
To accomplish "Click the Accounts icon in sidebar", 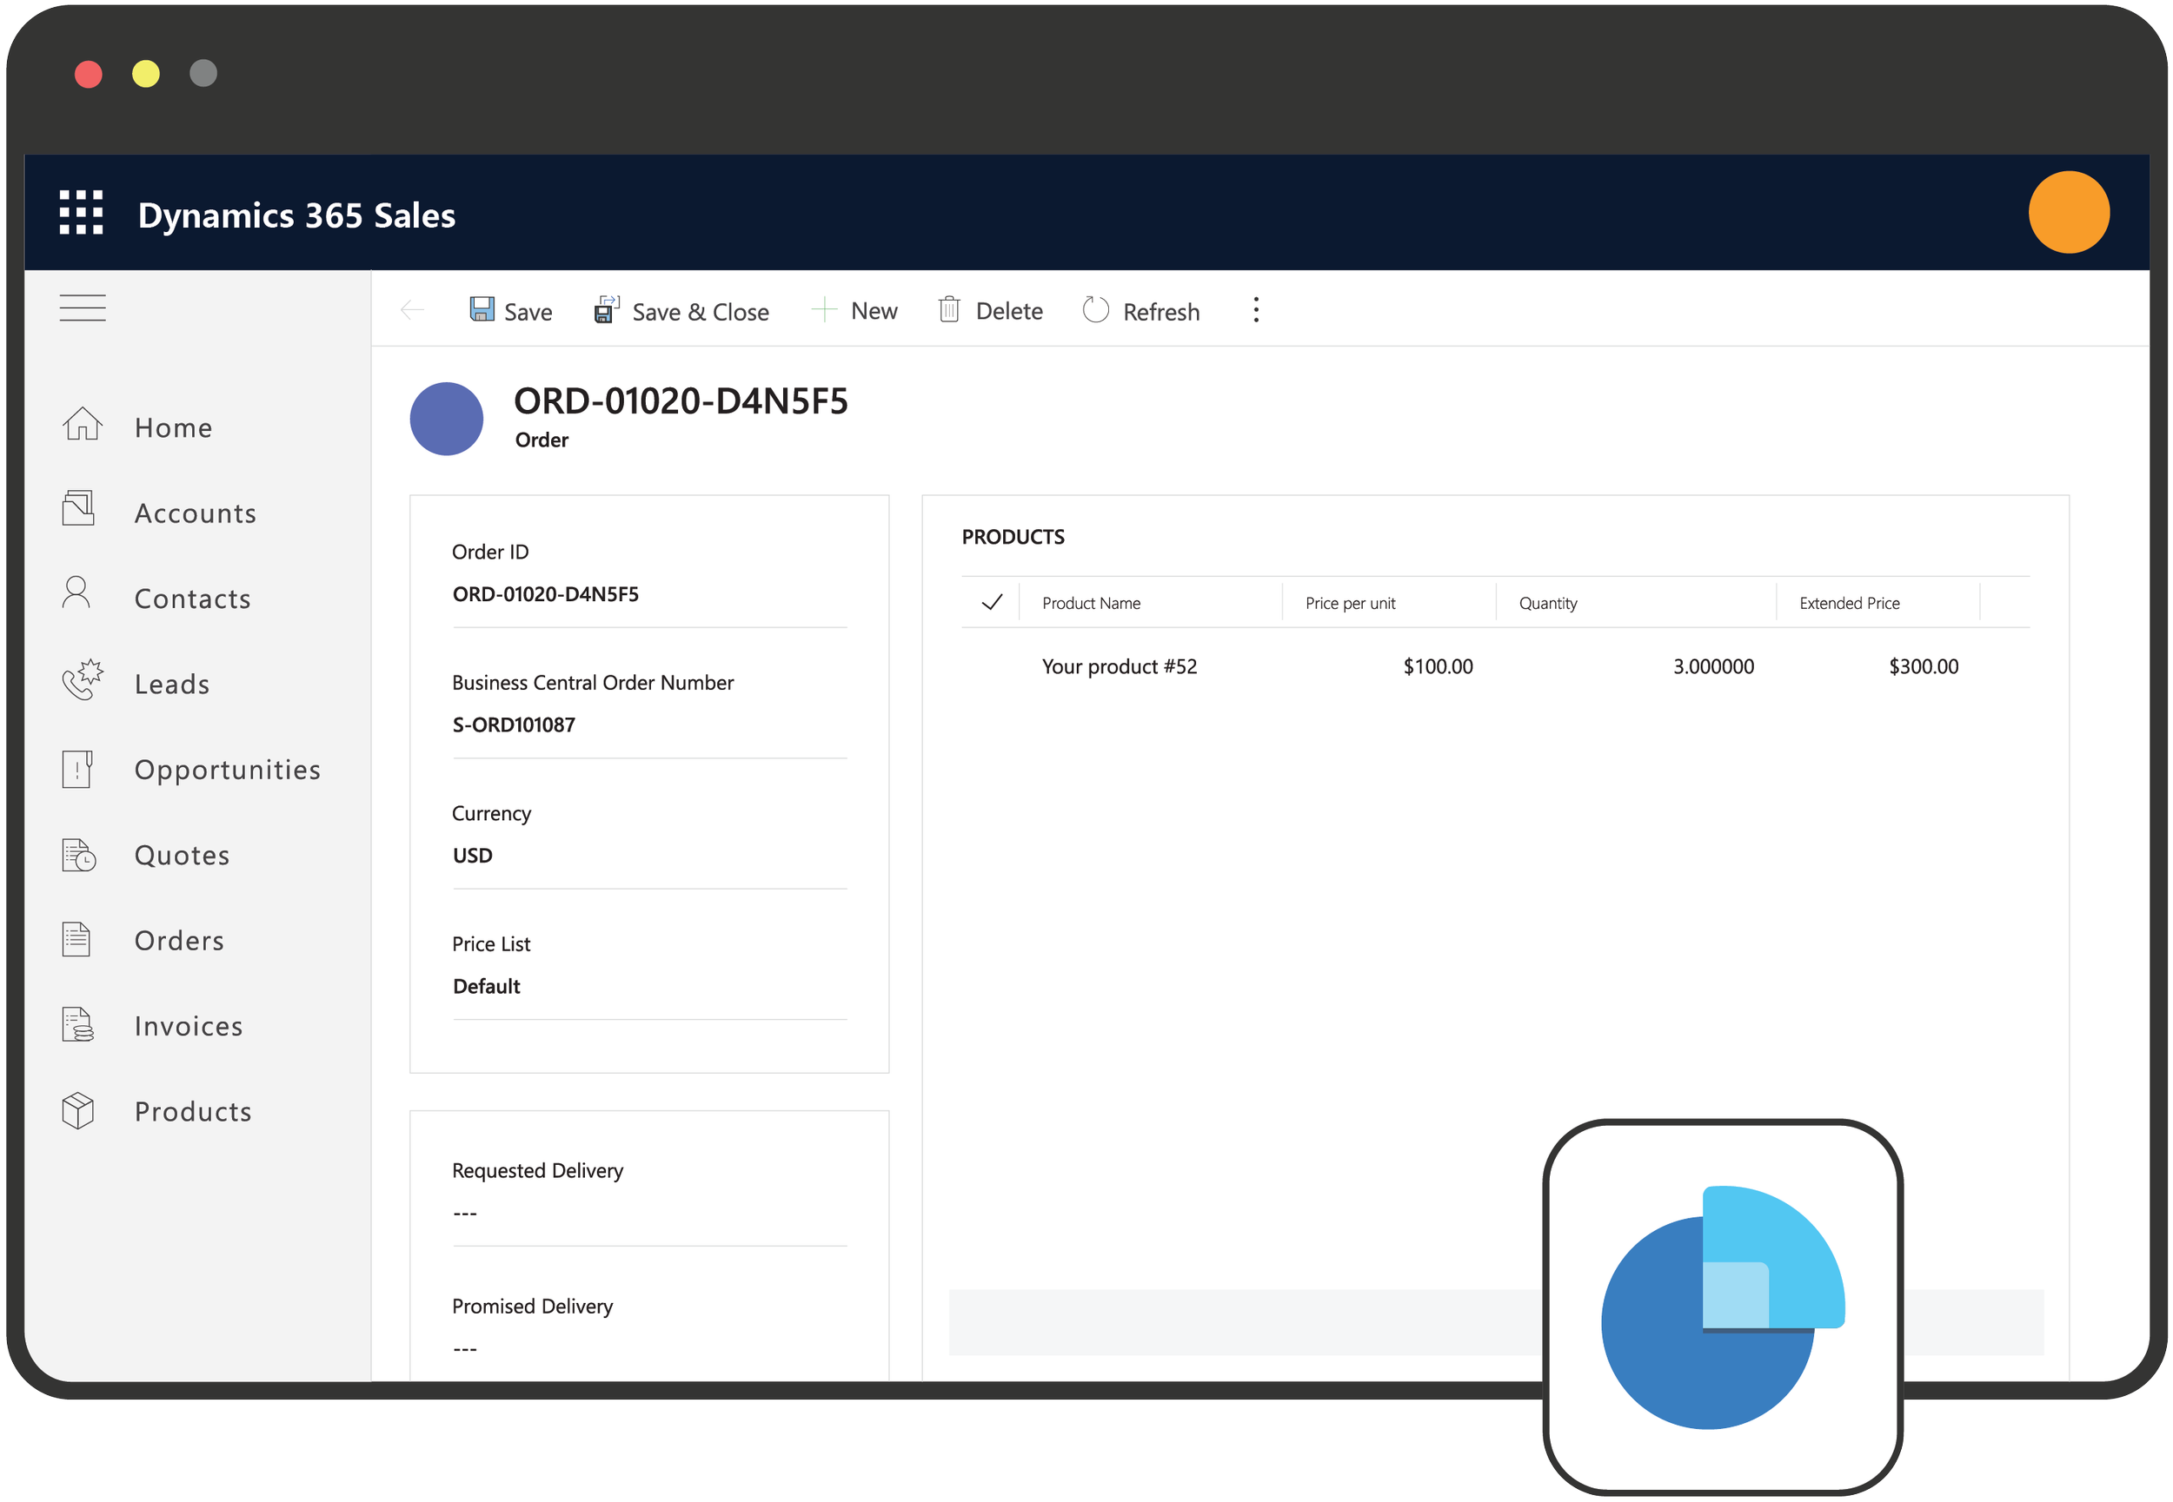I will (79, 509).
